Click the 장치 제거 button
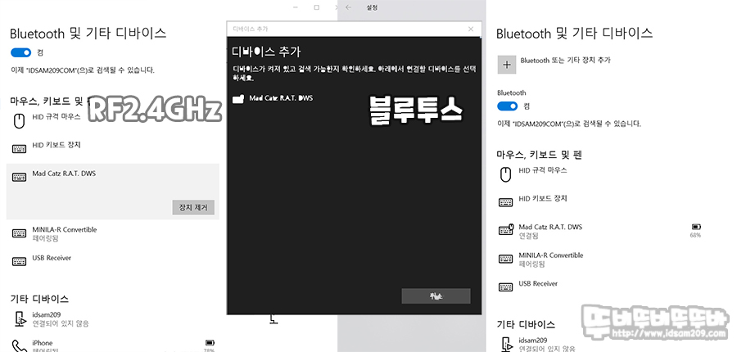The width and height of the screenshot is (737, 352). point(193,207)
